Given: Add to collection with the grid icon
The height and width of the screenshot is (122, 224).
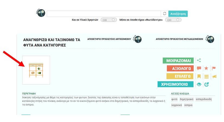Looking at the screenshot, I should click(206, 76).
